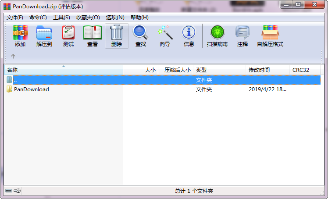Click status text 总计 1 个文件夹
Image resolution: width=328 pixels, height=199 pixels.
[x=194, y=191]
